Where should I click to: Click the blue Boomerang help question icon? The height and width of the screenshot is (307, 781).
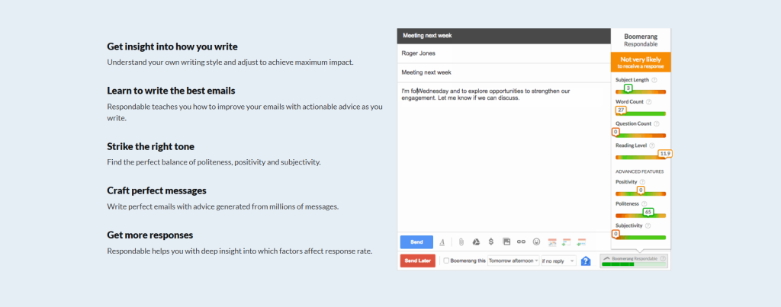[586, 261]
